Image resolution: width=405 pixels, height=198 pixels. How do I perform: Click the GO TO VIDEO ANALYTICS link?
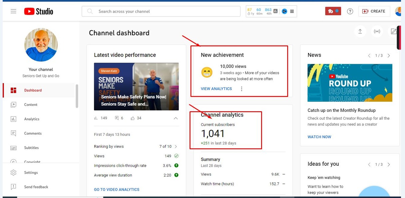coord(117,190)
